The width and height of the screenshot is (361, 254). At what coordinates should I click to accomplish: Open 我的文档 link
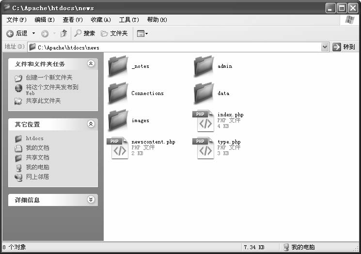(x=37, y=148)
